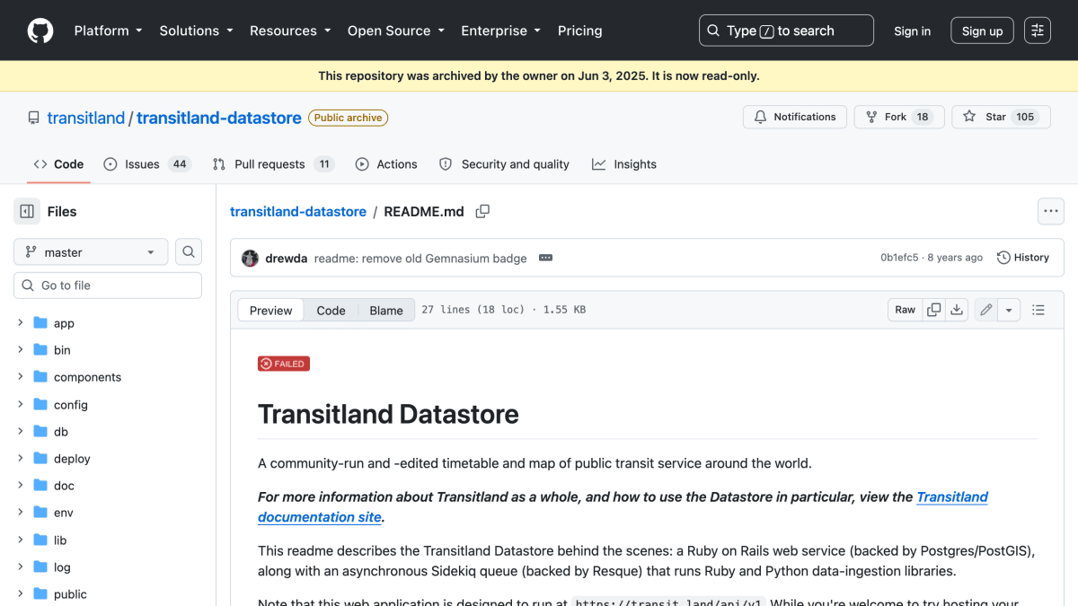Open the Insights tab
The height and width of the screenshot is (606, 1078).
(624, 164)
